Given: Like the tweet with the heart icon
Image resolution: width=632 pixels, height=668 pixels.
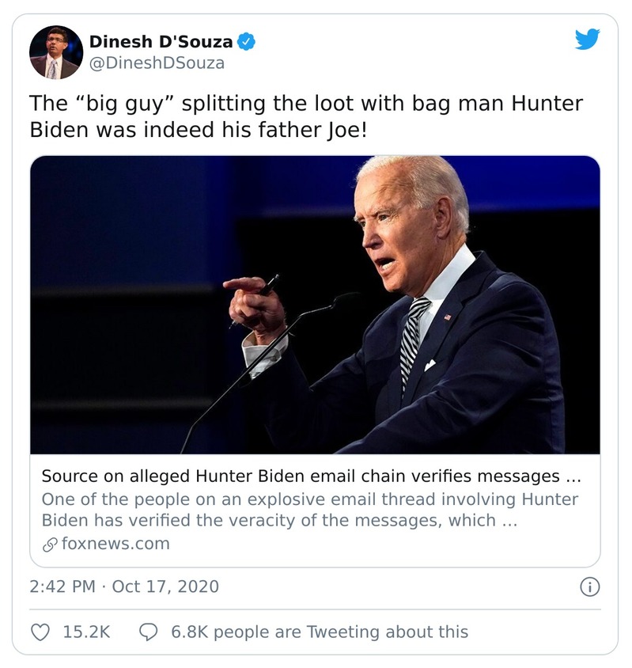Looking at the screenshot, I should [40, 632].
